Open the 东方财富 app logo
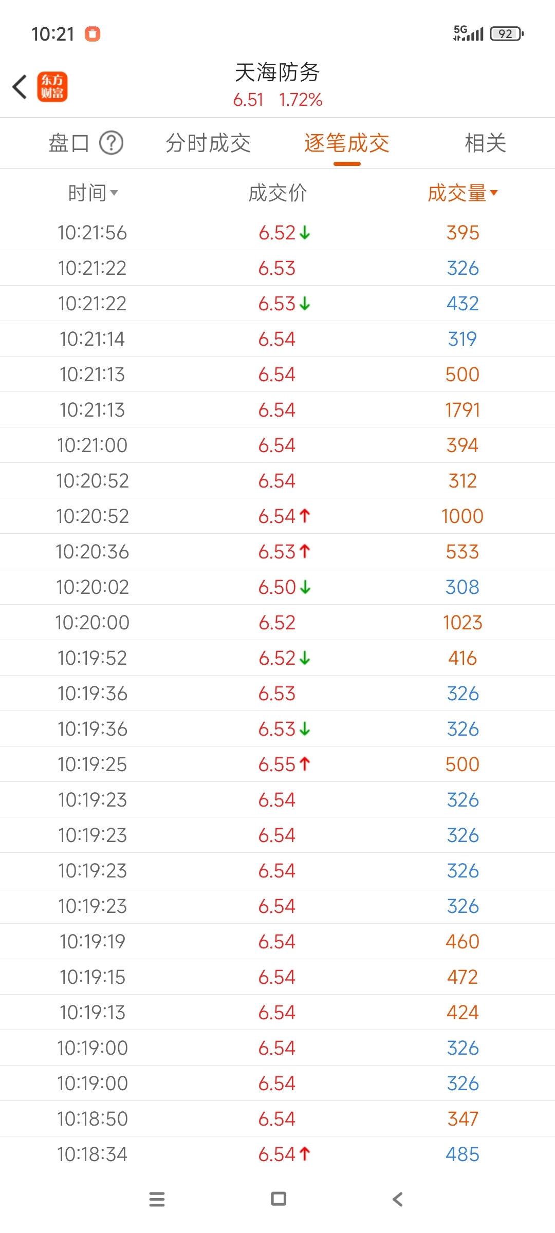The width and height of the screenshot is (555, 1233). click(x=52, y=86)
